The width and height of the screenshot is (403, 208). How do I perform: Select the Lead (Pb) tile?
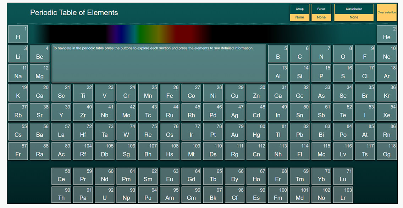pyautogui.click(x=300, y=132)
